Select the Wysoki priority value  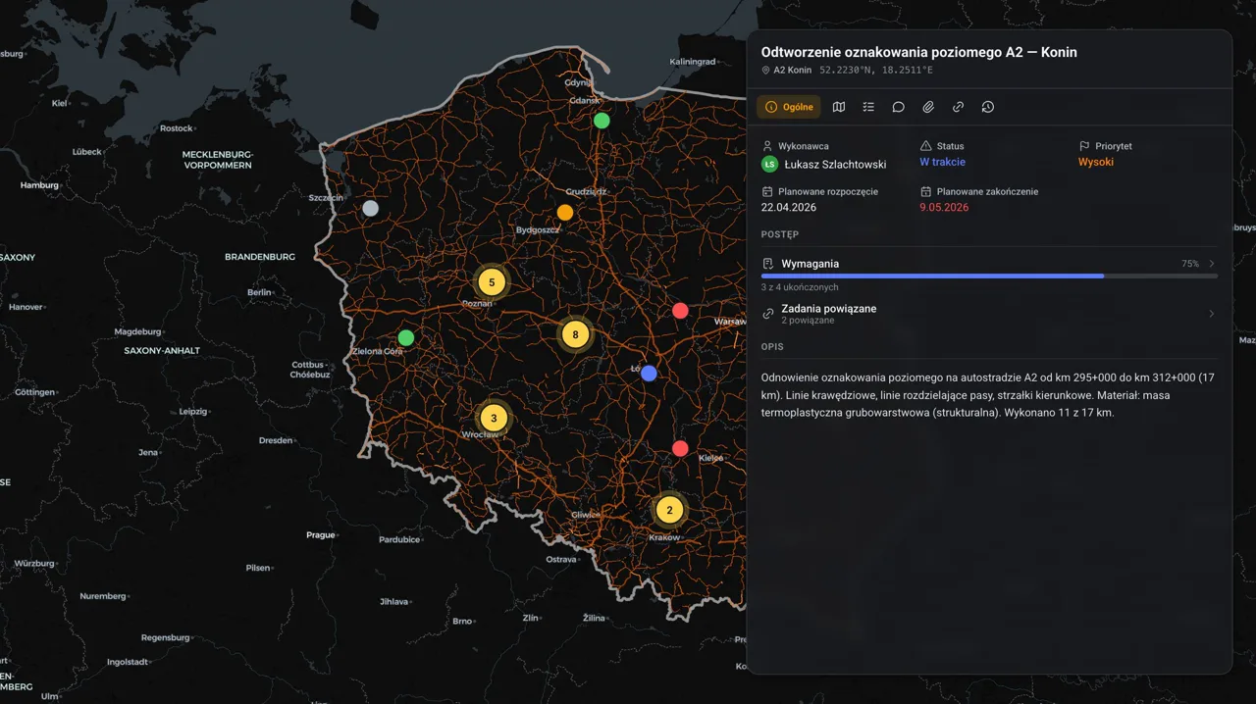click(x=1096, y=163)
